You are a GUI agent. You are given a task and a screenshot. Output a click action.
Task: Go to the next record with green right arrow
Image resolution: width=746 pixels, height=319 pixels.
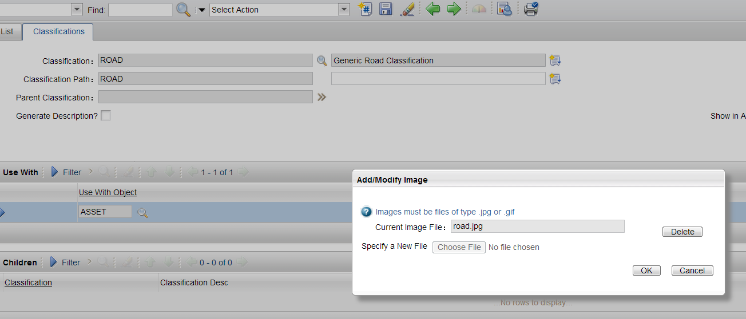click(454, 9)
